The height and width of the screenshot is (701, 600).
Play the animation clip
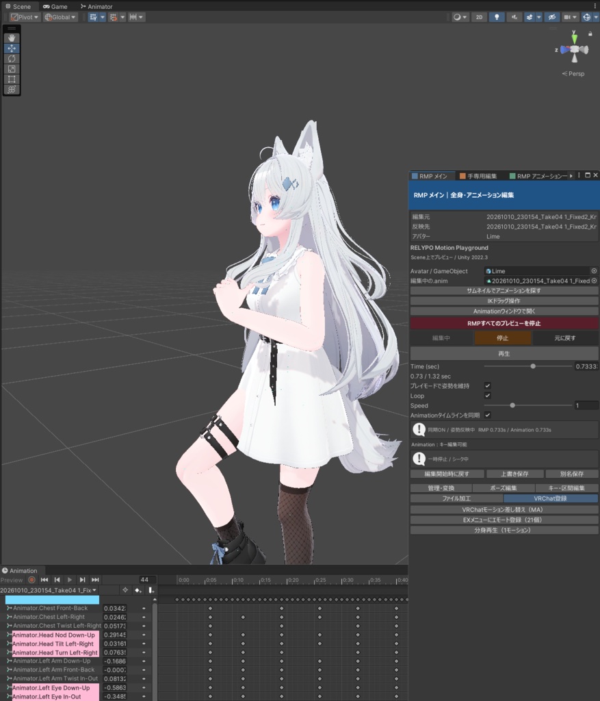click(x=69, y=580)
